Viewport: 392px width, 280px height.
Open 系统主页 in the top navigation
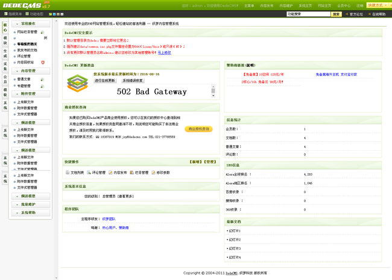point(305,6)
